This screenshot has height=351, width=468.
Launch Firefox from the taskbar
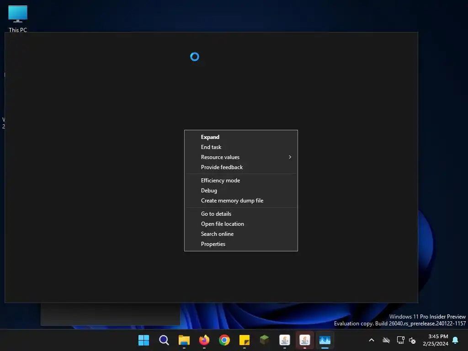(x=204, y=340)
